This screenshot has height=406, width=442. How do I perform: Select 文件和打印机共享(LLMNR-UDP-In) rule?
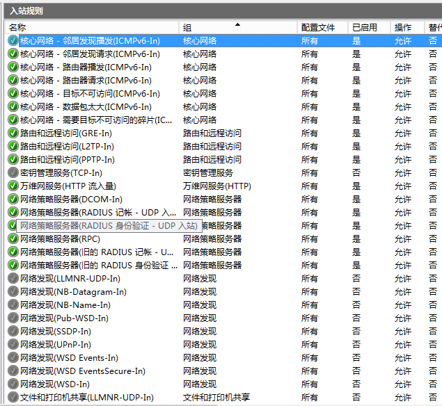87,398
